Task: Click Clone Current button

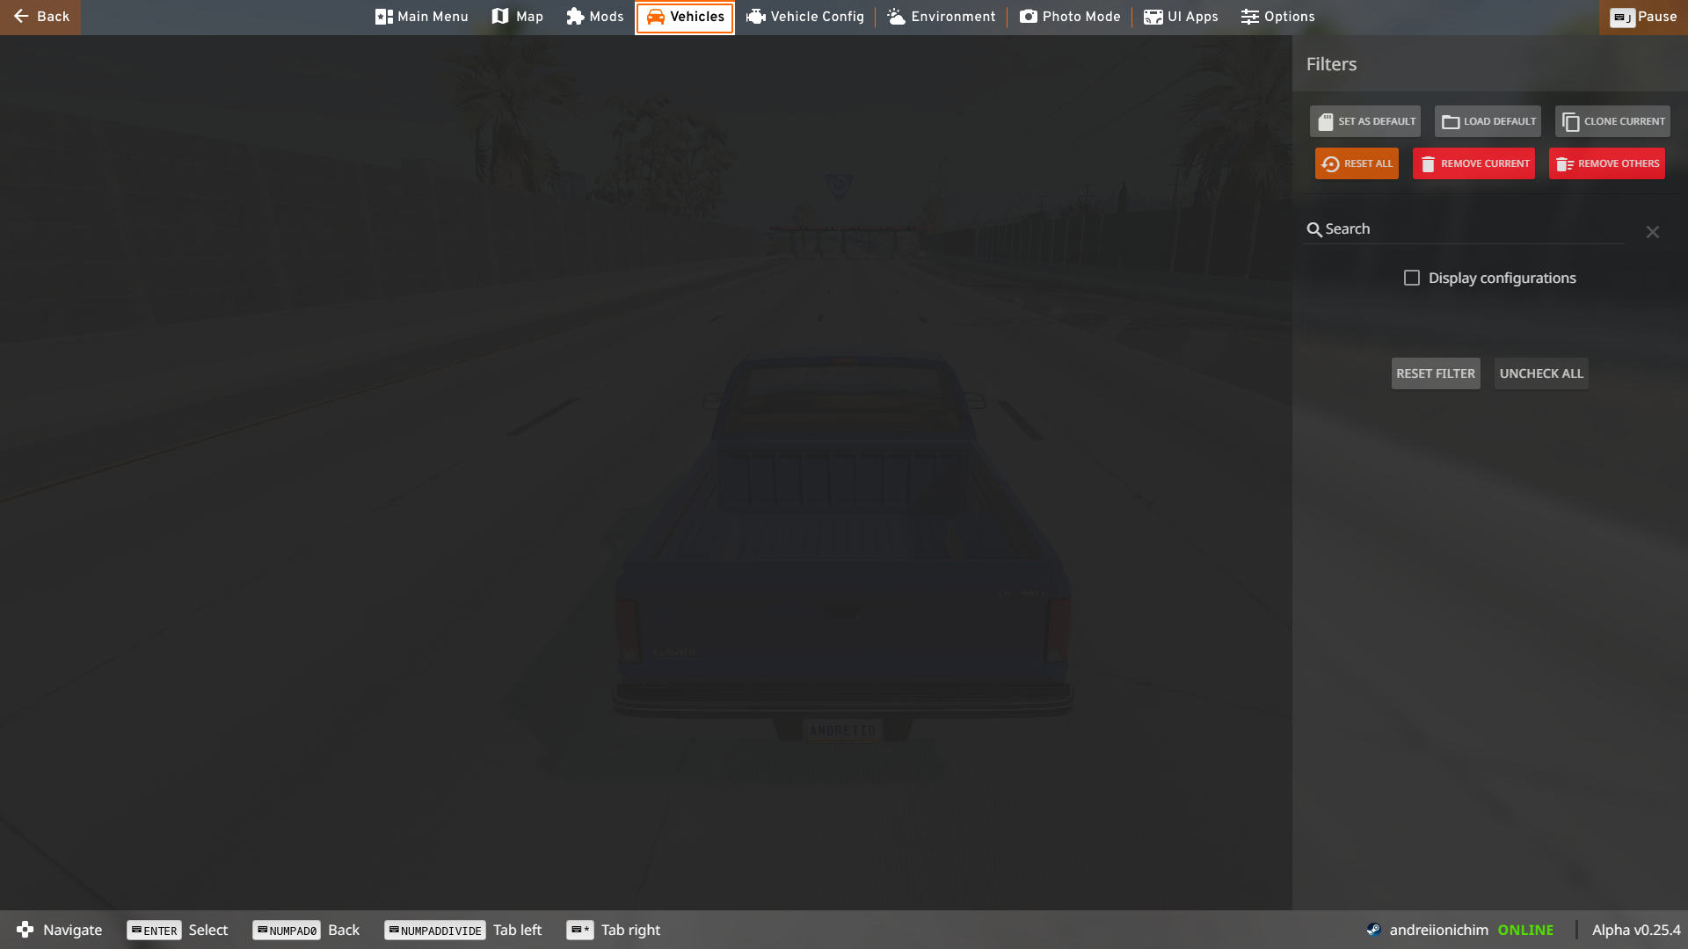Action: pos(1613,121)
